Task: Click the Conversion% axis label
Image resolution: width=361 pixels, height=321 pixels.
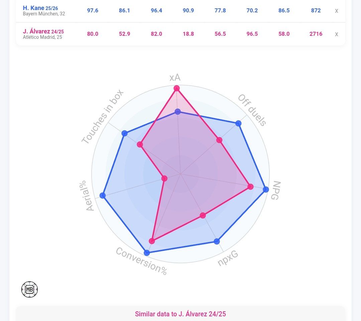Action: (x=141, y=261)
